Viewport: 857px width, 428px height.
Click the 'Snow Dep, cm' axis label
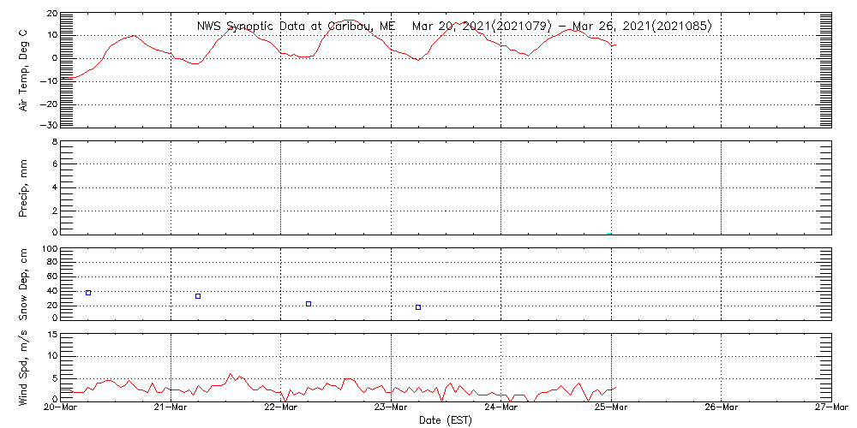[24, 284]
